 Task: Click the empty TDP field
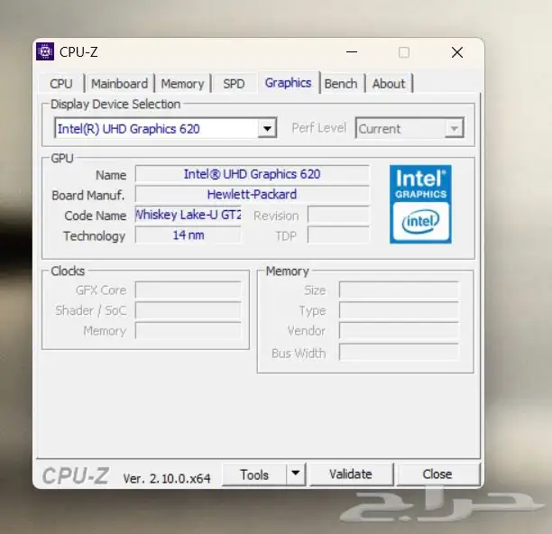[338, 235]
